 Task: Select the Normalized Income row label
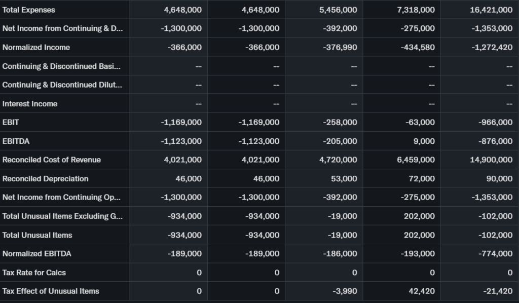click(x=36, y=48)
